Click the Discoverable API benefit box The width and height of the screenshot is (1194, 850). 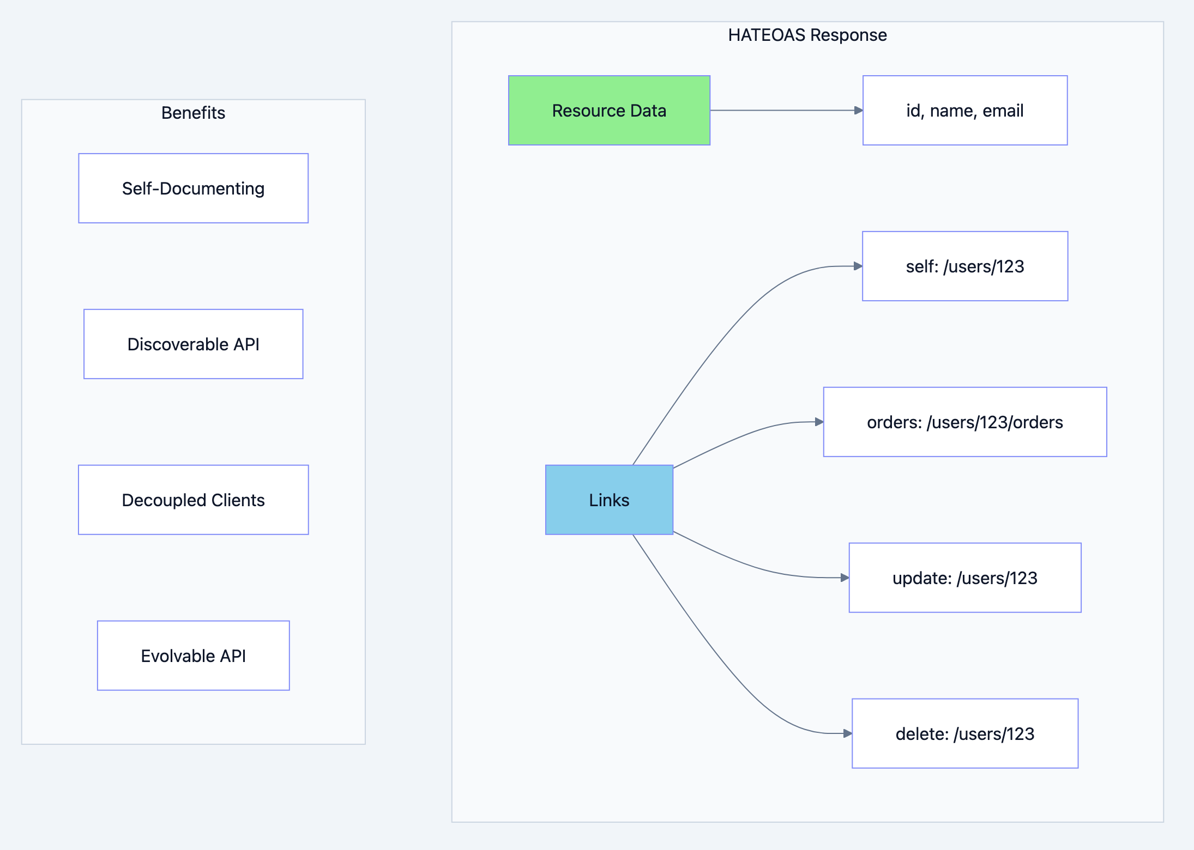pos(193,344)
